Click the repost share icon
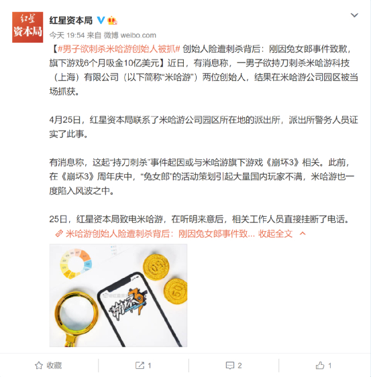 (x=140, y=366)
